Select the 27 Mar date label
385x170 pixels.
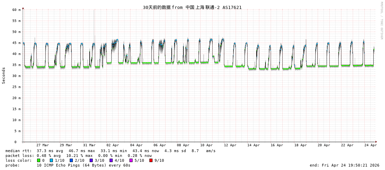pyautogui.click(x=43, y=145)
